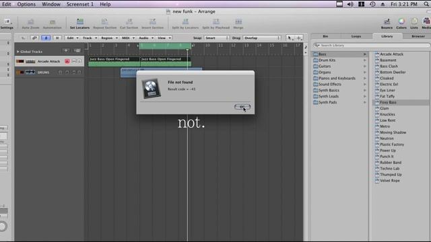The width and height of the screenshot is (431, 242).
Task: Click the duplicate track icon beside the plus
Action: click(77, 50)
